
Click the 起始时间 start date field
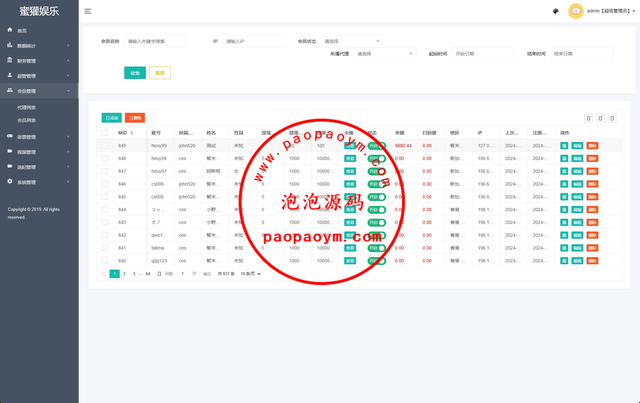point(483,54)
